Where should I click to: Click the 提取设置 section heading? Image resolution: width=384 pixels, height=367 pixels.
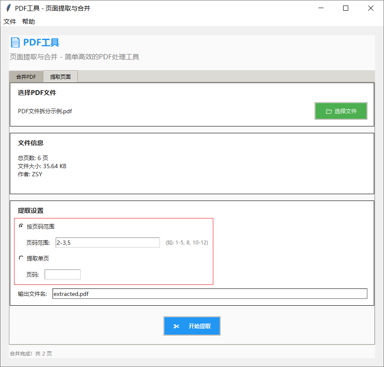[x=26, y=210]
